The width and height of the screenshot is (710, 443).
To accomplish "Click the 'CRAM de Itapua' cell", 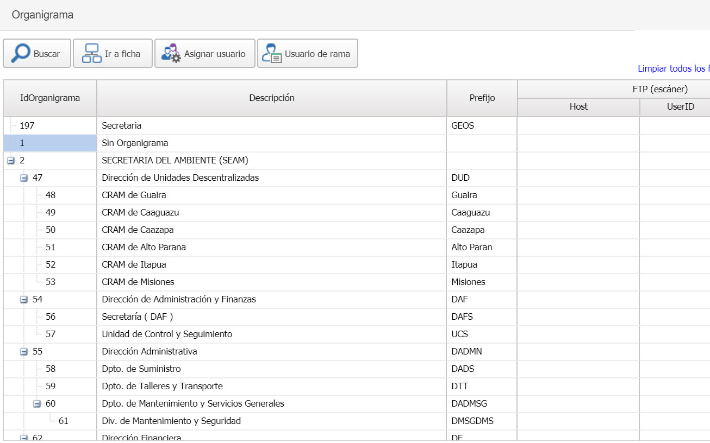I will (x=272, y=265).
